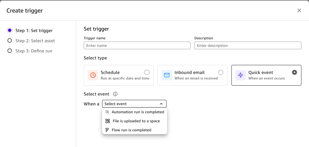Click the Create trigger dialog title
309x147 pixels.
click(x=25, y=10)
